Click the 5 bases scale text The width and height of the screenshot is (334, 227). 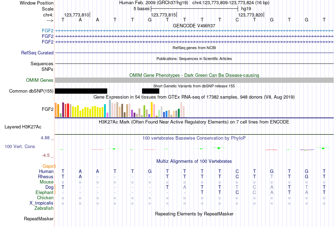click(x=141, y=9)
